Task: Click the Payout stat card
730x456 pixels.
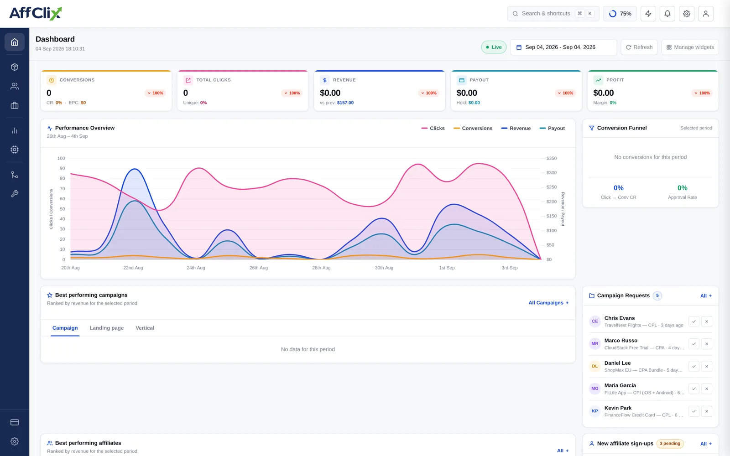Action: pyautogui.click(x=516, y=90)
